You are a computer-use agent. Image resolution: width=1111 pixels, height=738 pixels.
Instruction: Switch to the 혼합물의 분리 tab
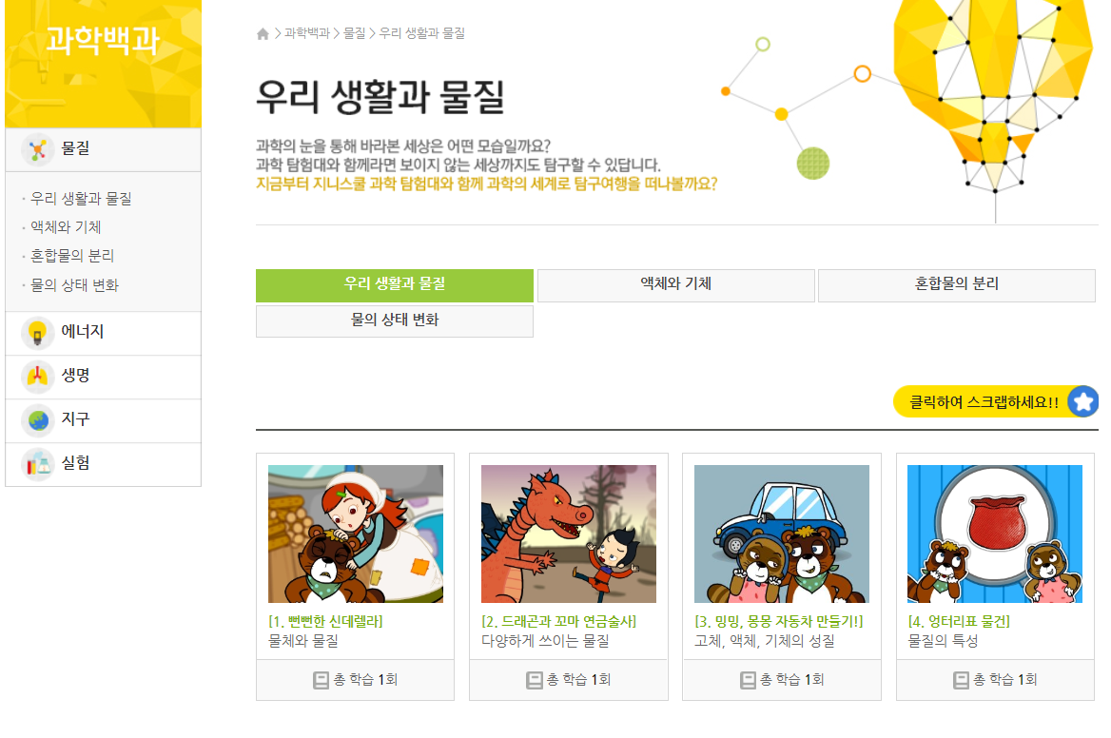(x=957, y=284)
